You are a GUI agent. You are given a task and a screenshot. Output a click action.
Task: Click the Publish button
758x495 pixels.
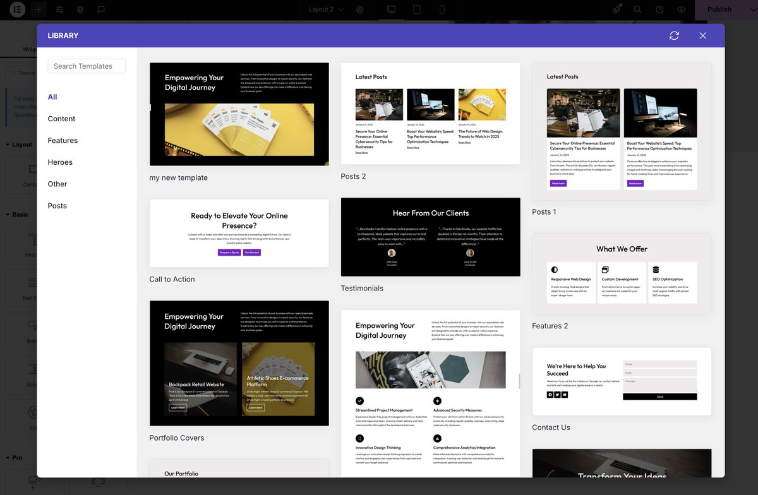point(718,9)
